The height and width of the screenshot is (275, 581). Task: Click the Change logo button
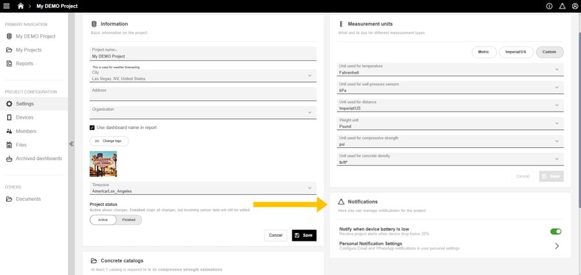pyautogui.click(x=108, y=141)
